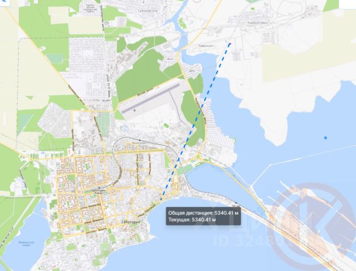Screen dimensions: 356x271
Task: Select the dashed route's seafront start point
Action: [x=161, y=199]
